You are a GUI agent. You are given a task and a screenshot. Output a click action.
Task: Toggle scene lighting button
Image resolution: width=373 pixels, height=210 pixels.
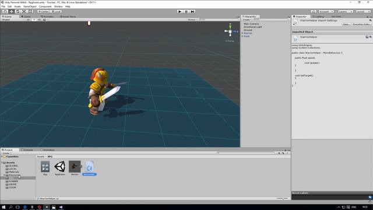tap(34, 20)
